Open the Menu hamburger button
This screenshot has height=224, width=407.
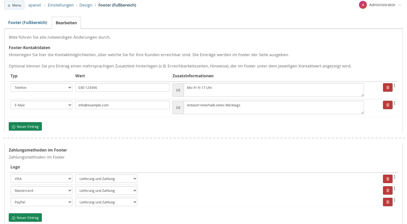(14, 5)
